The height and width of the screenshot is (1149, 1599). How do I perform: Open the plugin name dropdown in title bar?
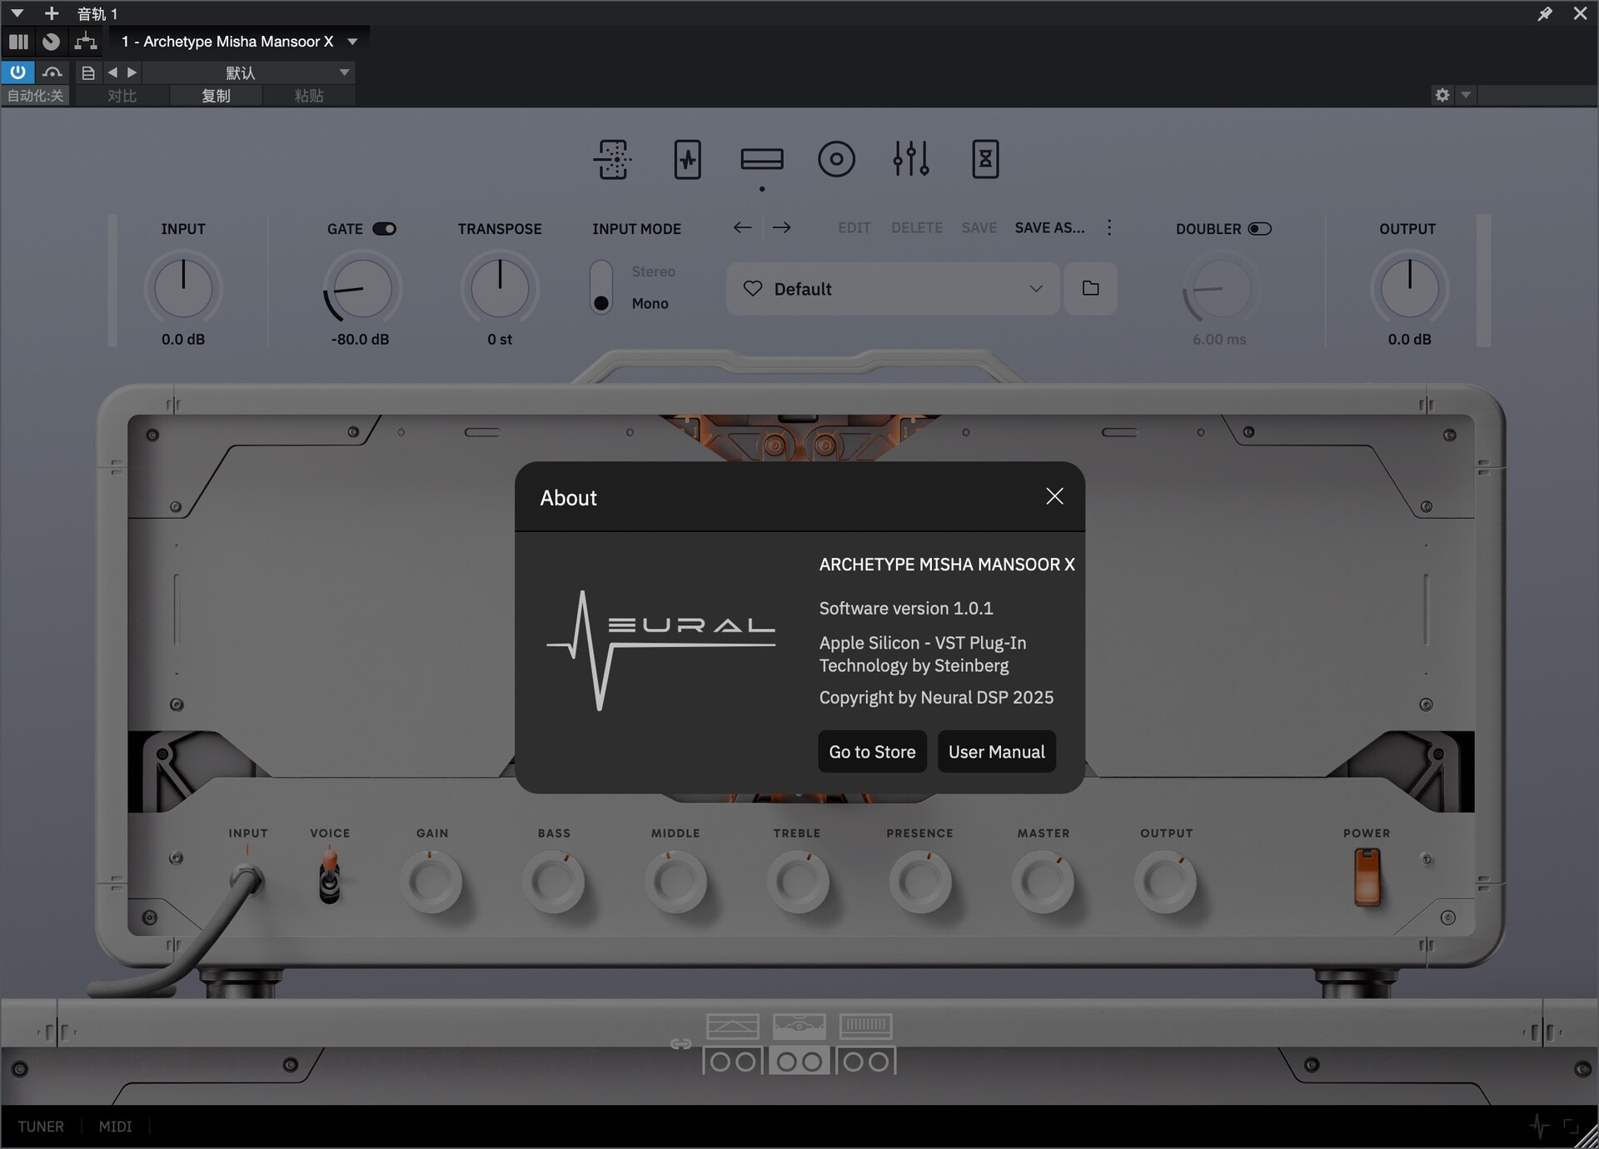tap(352, 42)
